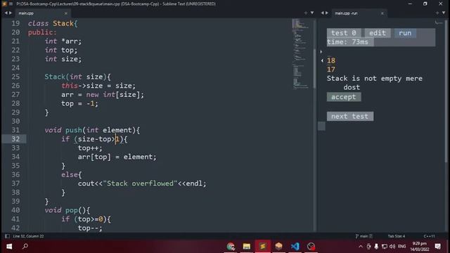Viewport: 450px width, 253px height.
Task: Click the 'top++;' statement
Action: pyautogui.click(x=90, y=148)
